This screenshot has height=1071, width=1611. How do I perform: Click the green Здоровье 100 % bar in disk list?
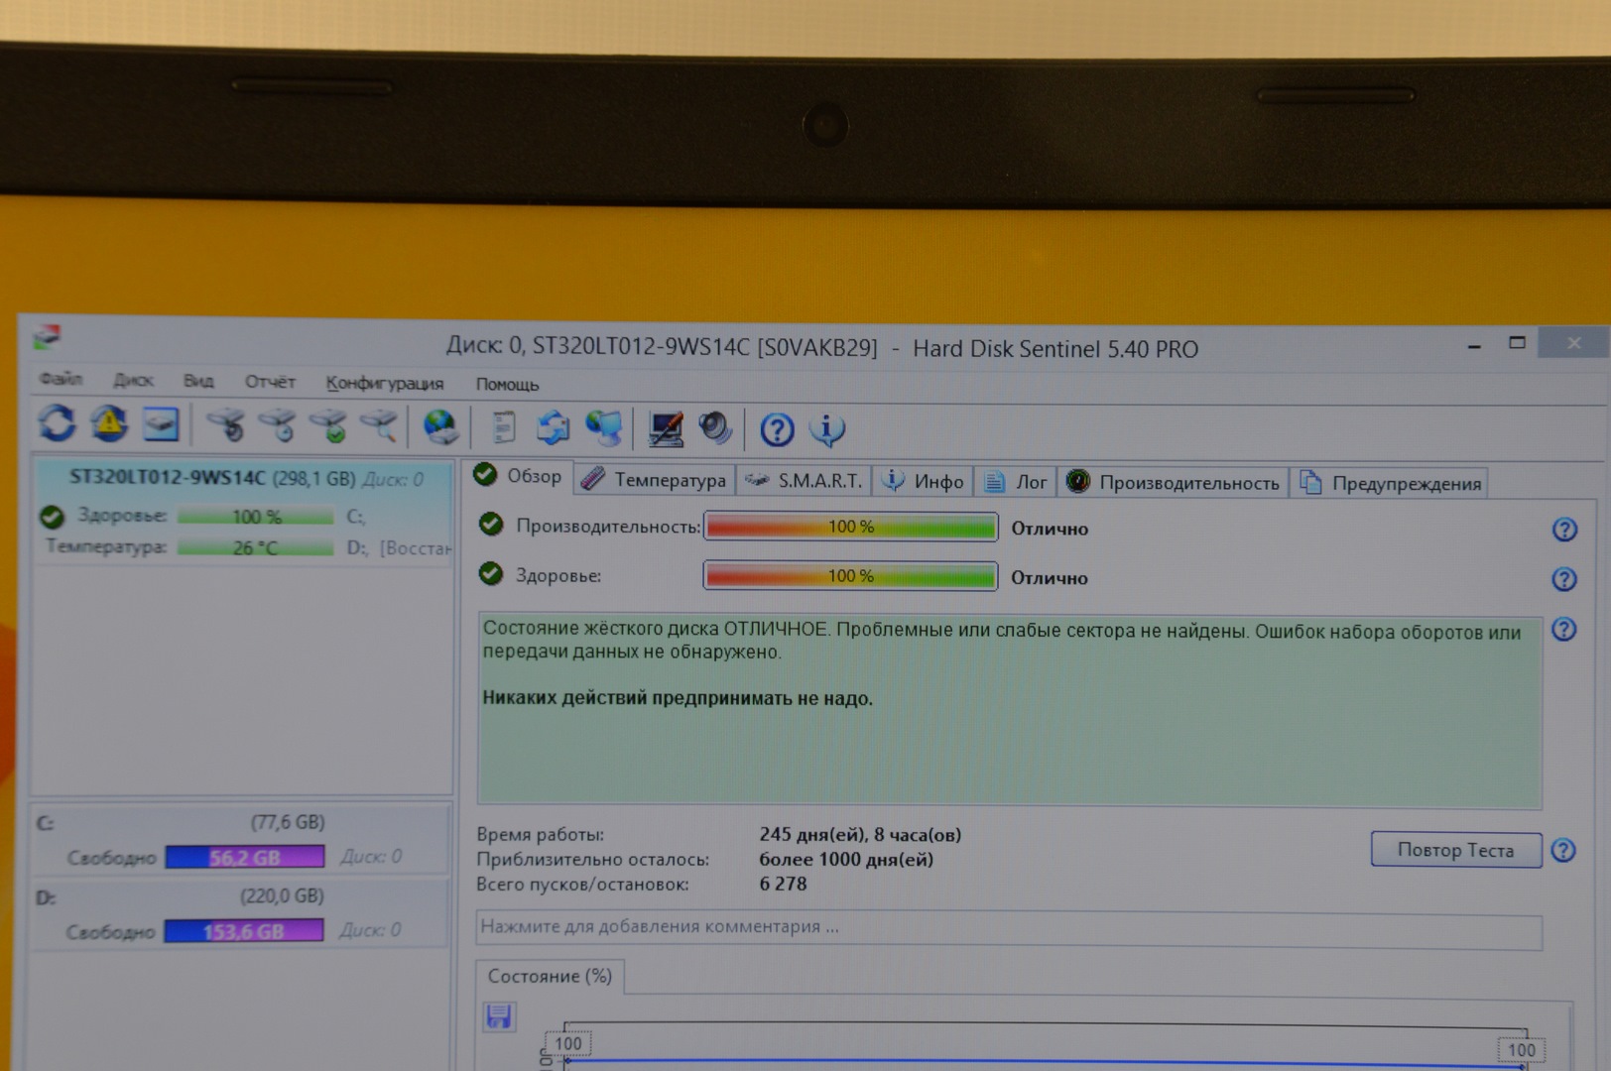click(256, 517)
